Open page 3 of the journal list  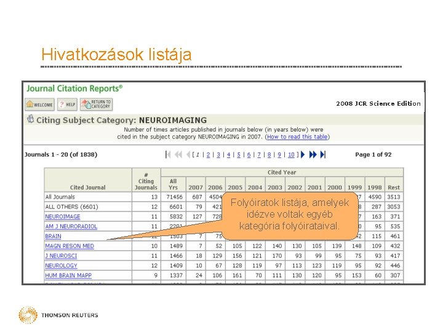(218, 155)
